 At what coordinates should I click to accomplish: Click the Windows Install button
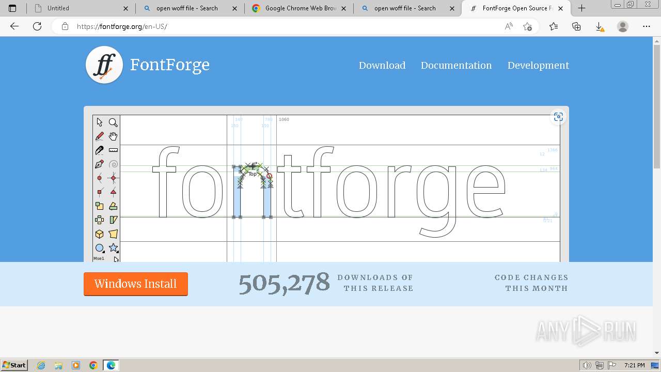[136, 284]
